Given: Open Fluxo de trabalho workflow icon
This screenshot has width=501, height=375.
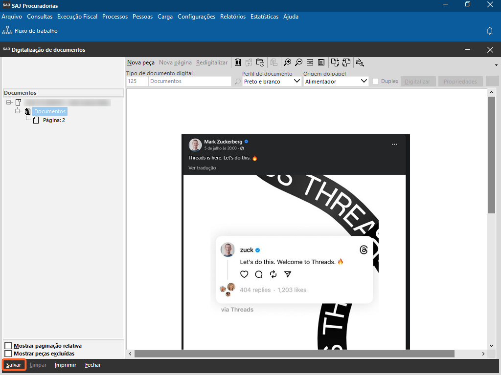Looking at the screenshot, I should tap(7, 31).
